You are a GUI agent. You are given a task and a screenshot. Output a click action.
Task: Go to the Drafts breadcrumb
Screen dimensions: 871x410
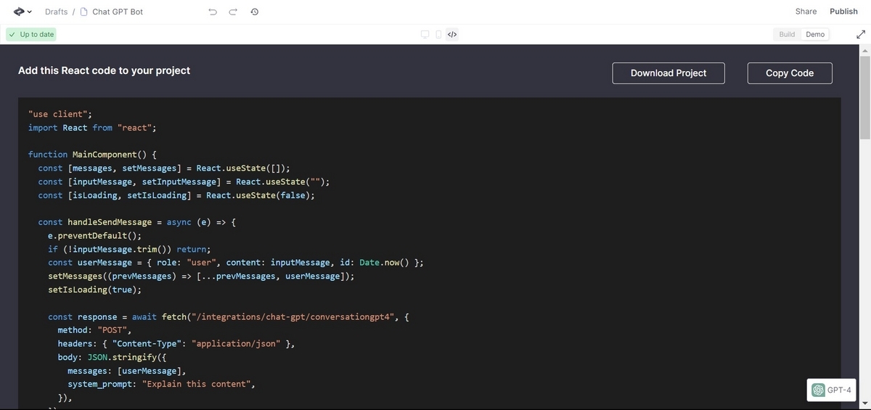[56, 12]
